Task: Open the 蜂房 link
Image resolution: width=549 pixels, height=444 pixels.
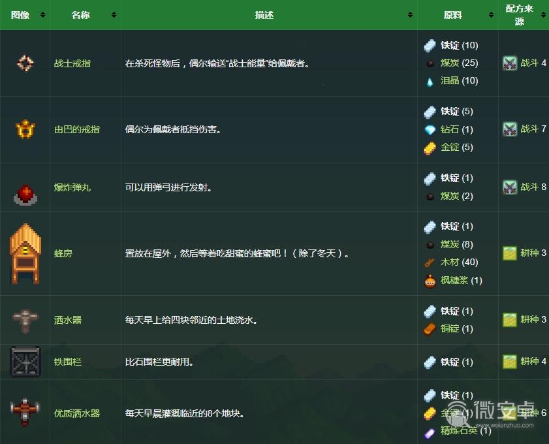Action: click(x=63, y=253)
